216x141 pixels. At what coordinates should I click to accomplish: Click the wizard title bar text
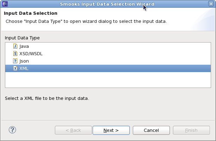[107, 4]
